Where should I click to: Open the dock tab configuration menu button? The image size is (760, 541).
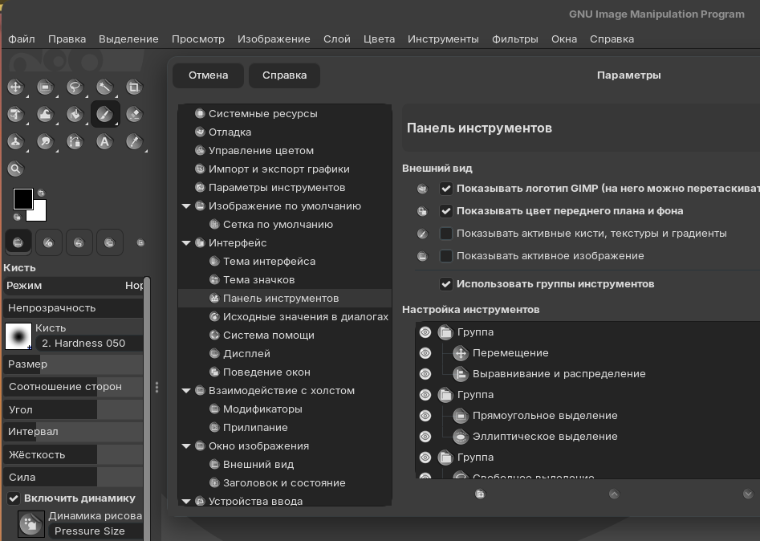(140, 243)
